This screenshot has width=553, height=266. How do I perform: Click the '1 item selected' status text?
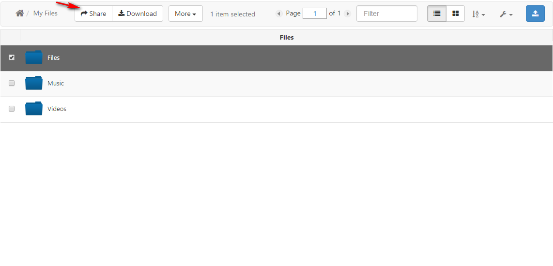[x=233, y=14]
